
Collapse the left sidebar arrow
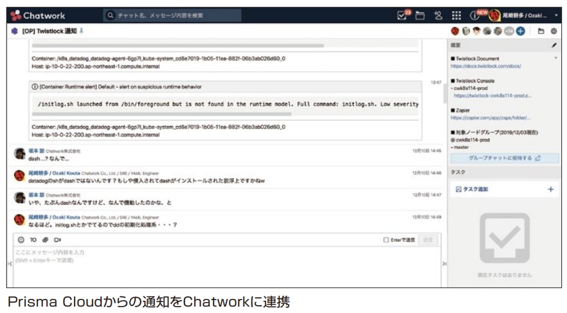(10, 264)
